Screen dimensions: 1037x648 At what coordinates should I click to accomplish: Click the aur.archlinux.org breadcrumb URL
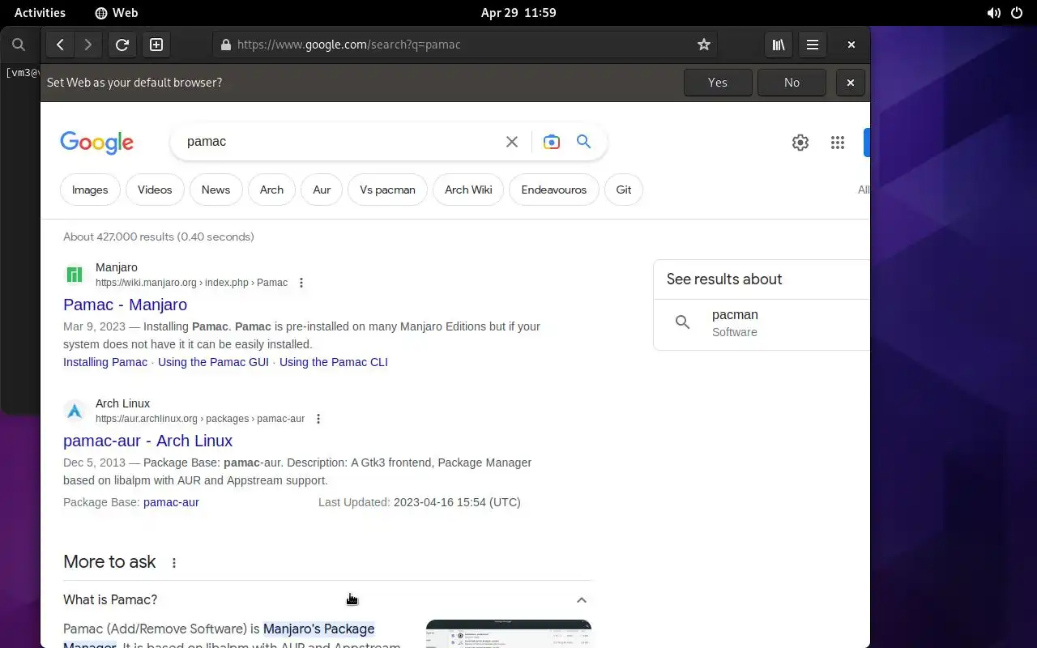click(200, 419)
